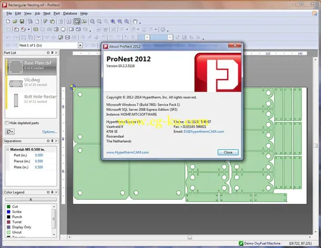Click the Print icon in top toolbar
Screen dimensions: 321x248
[x=30, y=21]
